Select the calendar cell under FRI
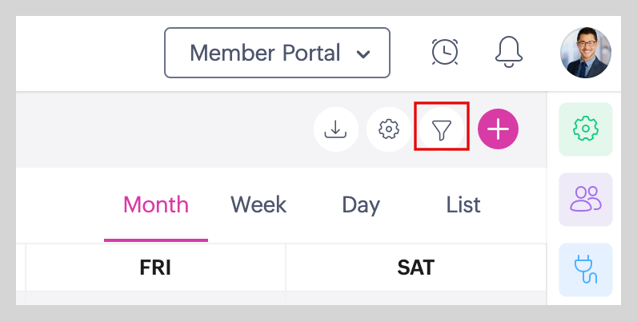Screen dimensions: 637x321 pyautogui.click(x=155, y=298)
